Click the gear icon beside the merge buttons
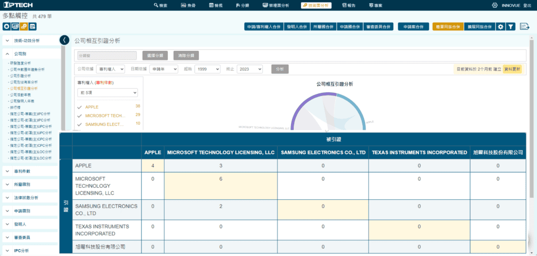 [x=500, y=26]
